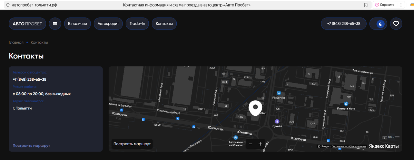Click the Авто Пробег logo
Image resolution: width=414 pixels, height=160 pixels.
click(x=27, y=24)
